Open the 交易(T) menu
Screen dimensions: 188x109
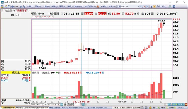(x=30, y=7)
